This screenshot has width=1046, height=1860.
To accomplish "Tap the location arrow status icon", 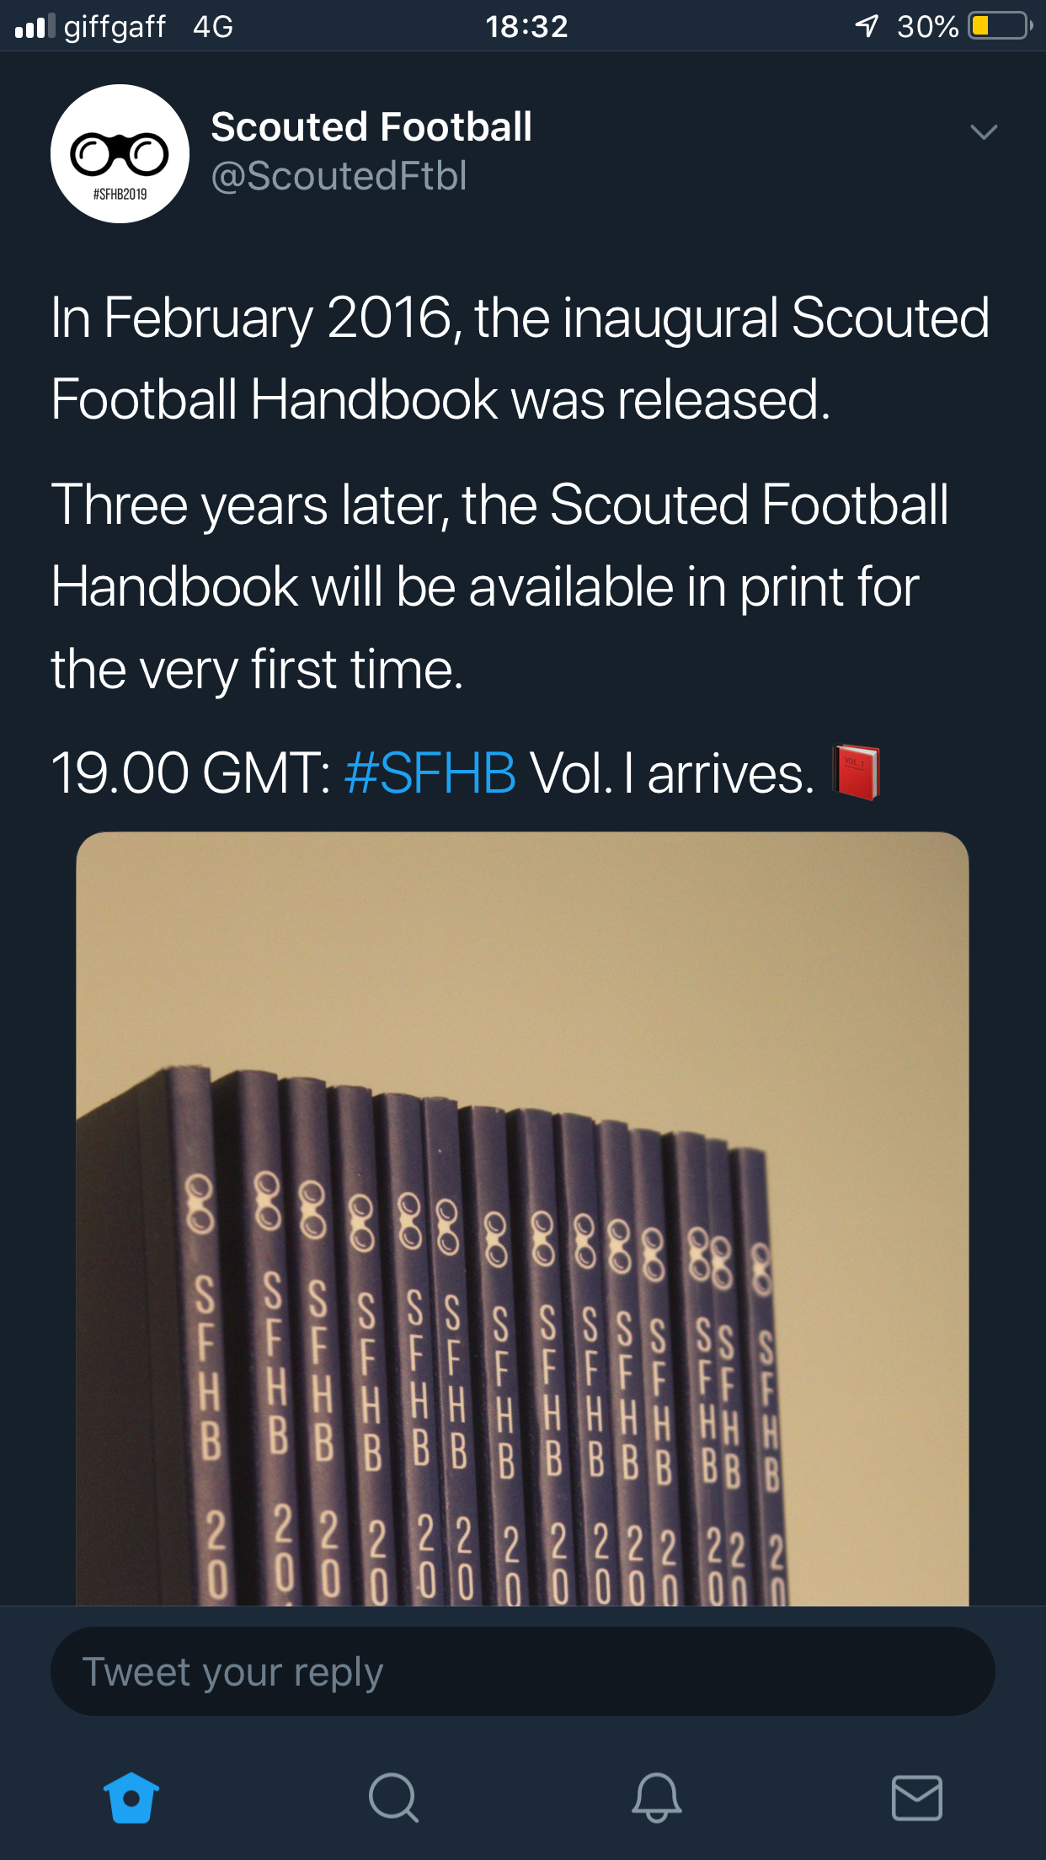I will point(867,26).
